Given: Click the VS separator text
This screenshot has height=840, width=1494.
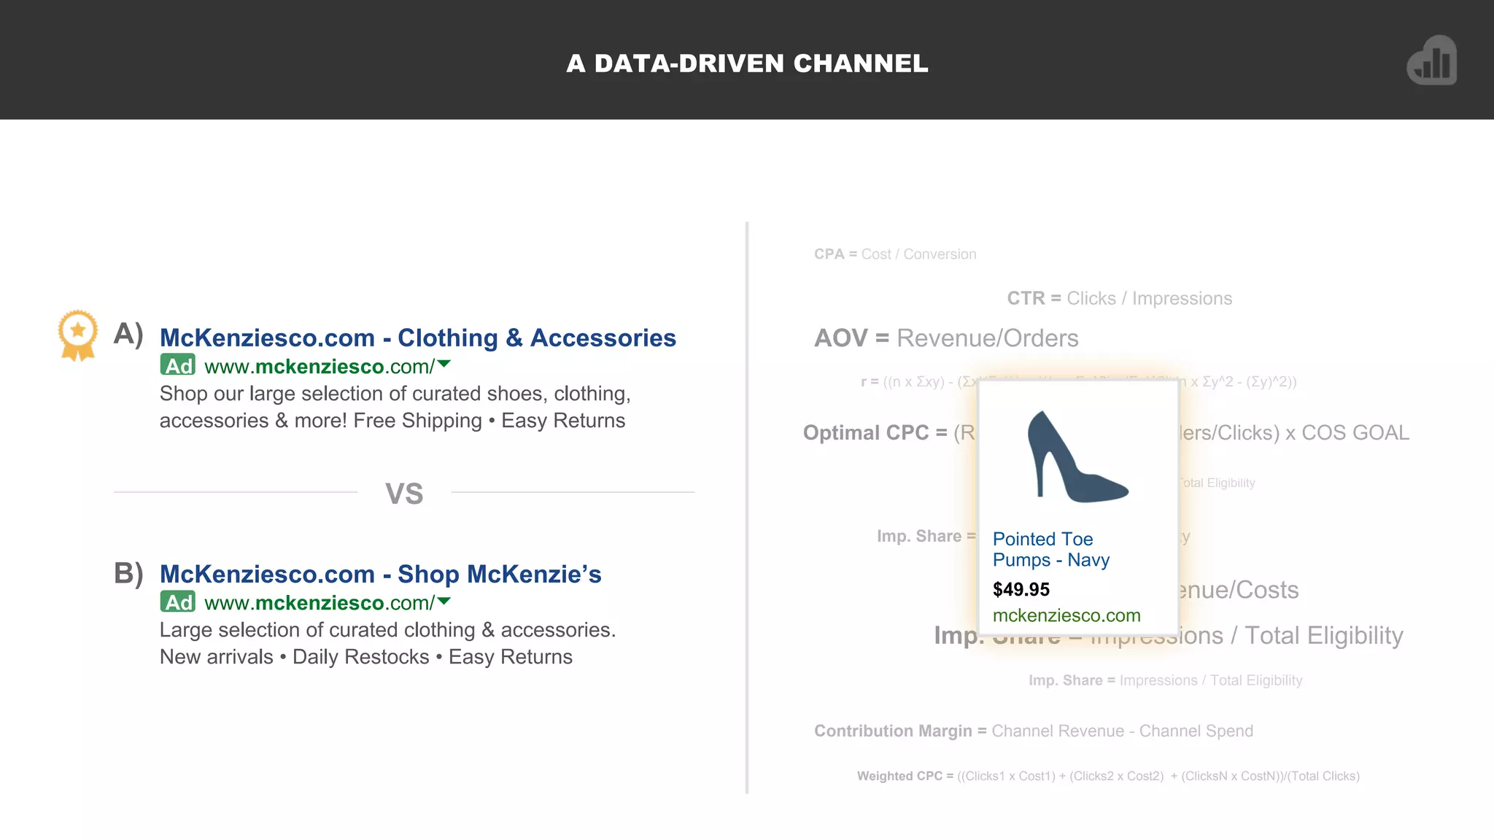Looking at the screenshot, I should (404, 494).
